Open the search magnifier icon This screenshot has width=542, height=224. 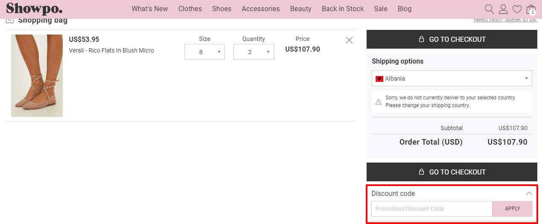(x=489, y=9)
